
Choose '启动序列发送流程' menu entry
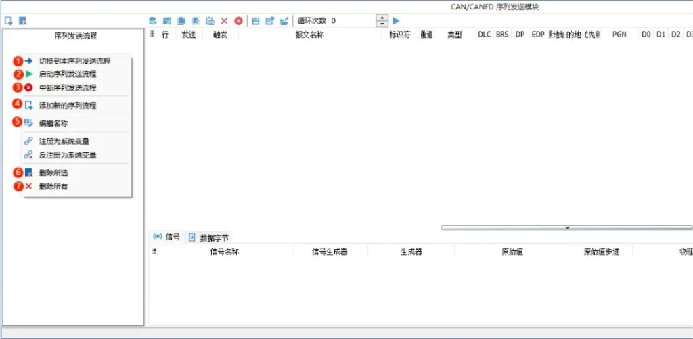(68, 74)
